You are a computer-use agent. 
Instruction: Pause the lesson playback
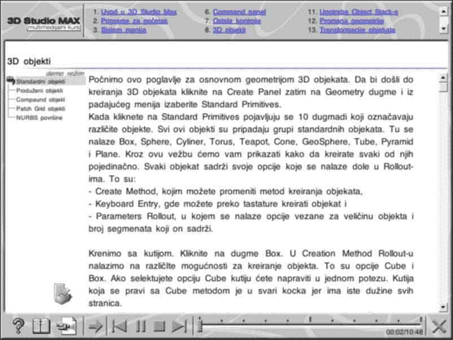[141, 326]
